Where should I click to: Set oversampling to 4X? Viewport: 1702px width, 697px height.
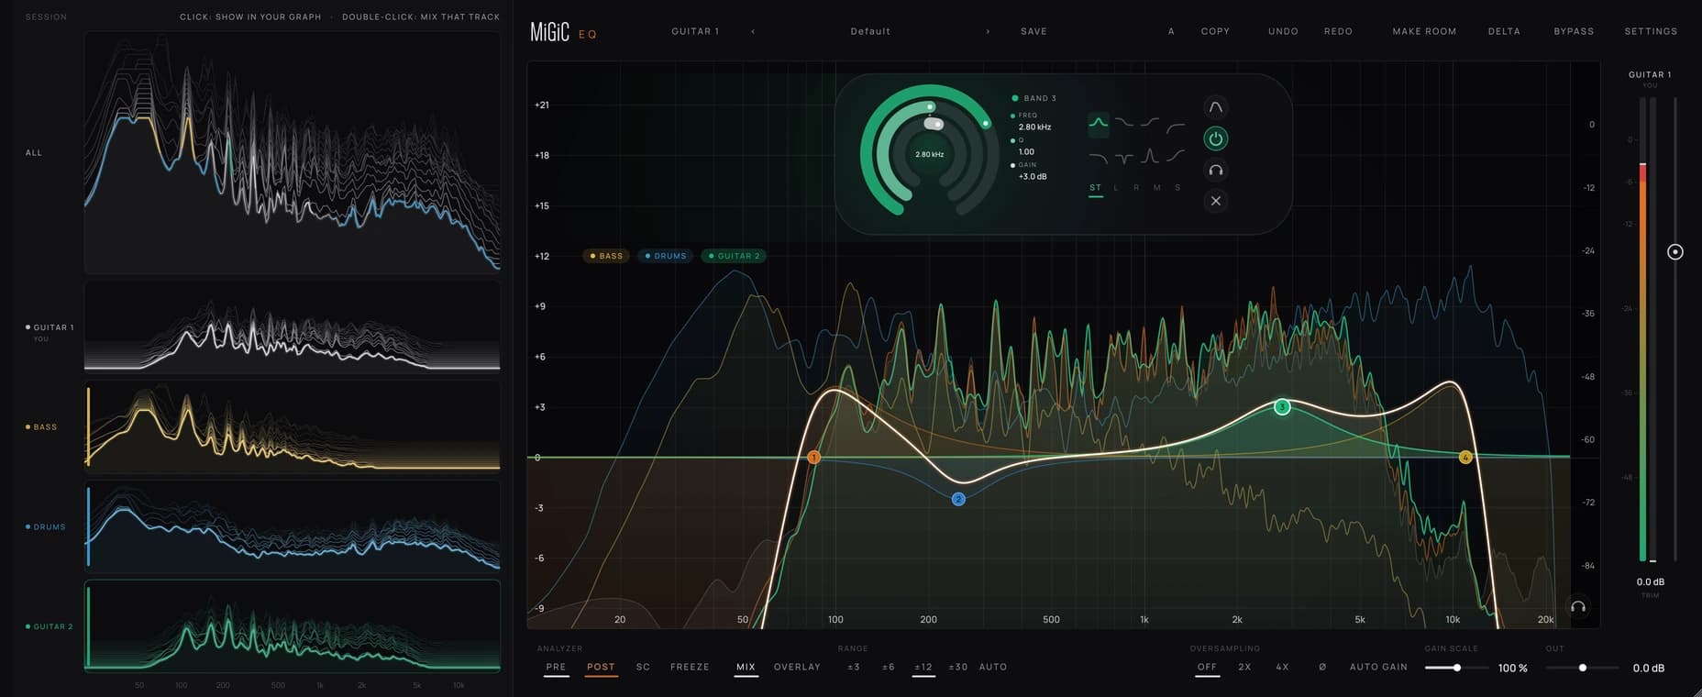click(1282, 667)
